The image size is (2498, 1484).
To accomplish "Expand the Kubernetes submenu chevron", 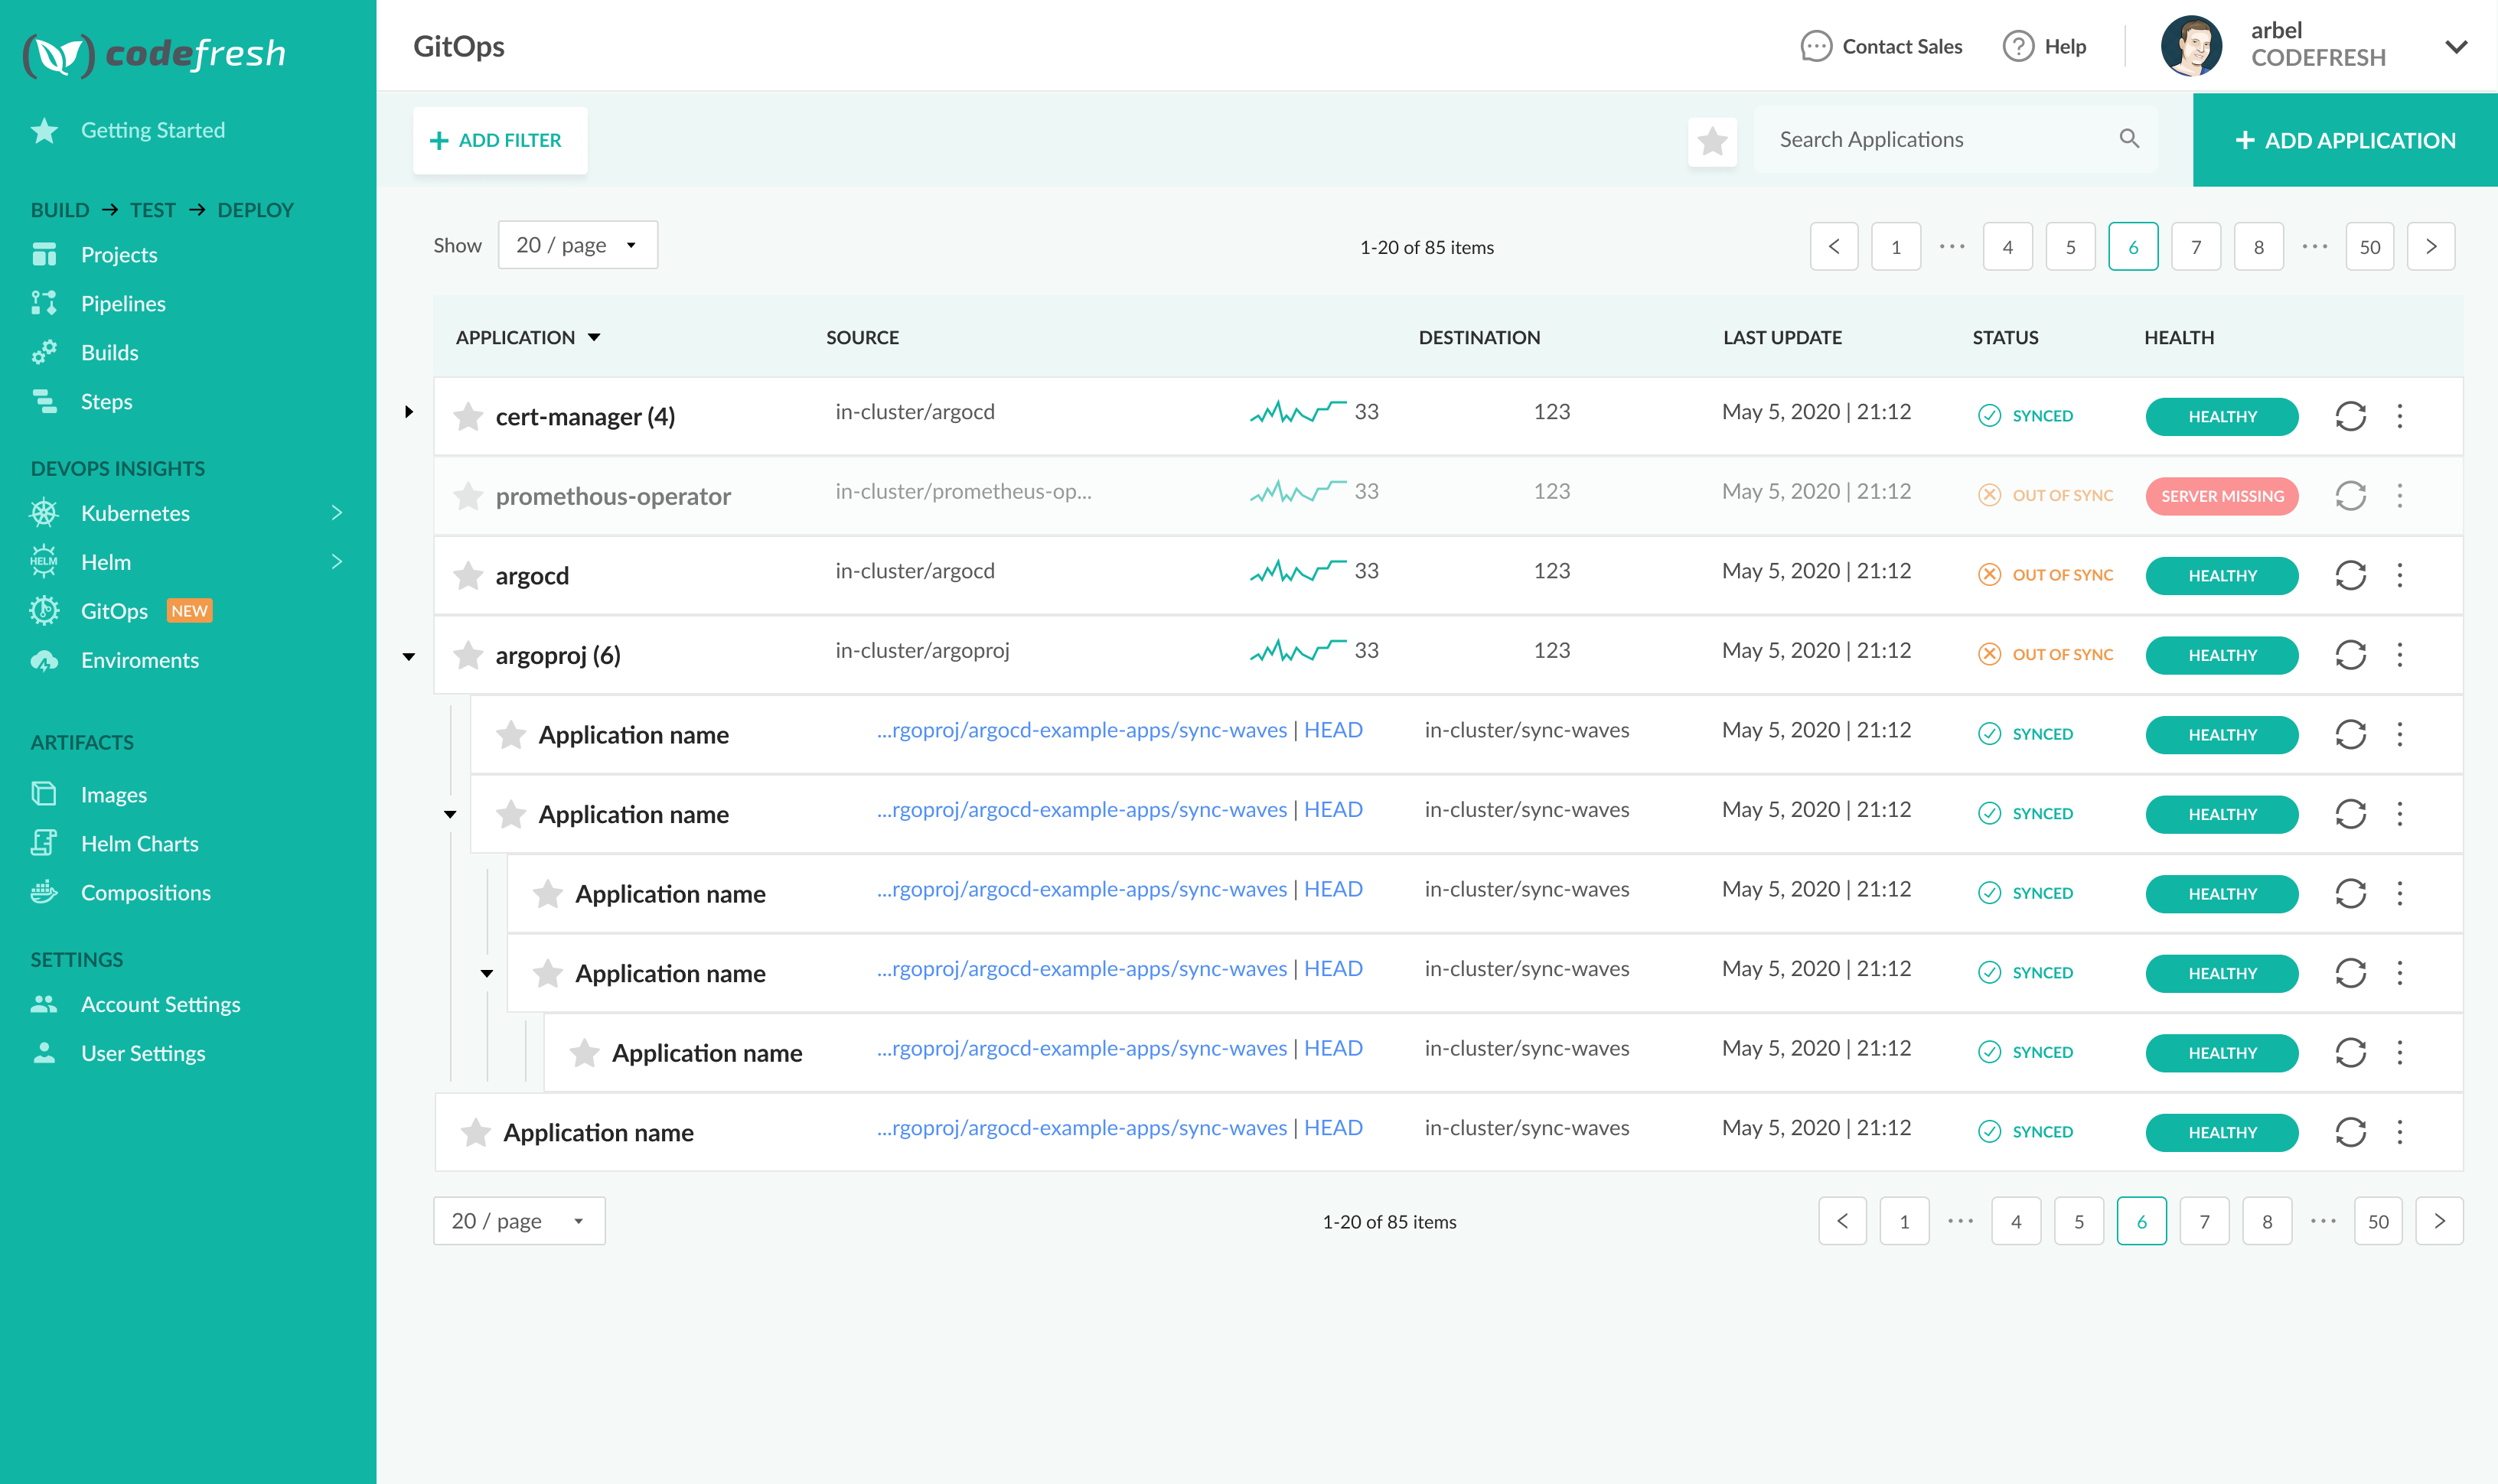I will [x=338, y=513].
